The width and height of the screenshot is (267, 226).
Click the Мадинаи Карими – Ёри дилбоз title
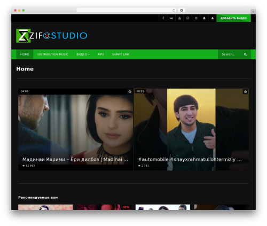pyautogui.click(x=75, y=159)
